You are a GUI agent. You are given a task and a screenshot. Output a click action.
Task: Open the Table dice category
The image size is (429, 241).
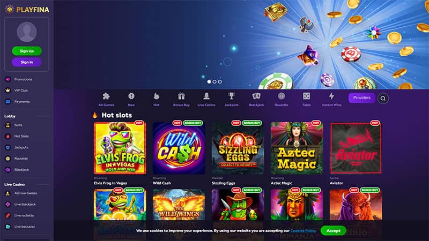pos(306,99)
